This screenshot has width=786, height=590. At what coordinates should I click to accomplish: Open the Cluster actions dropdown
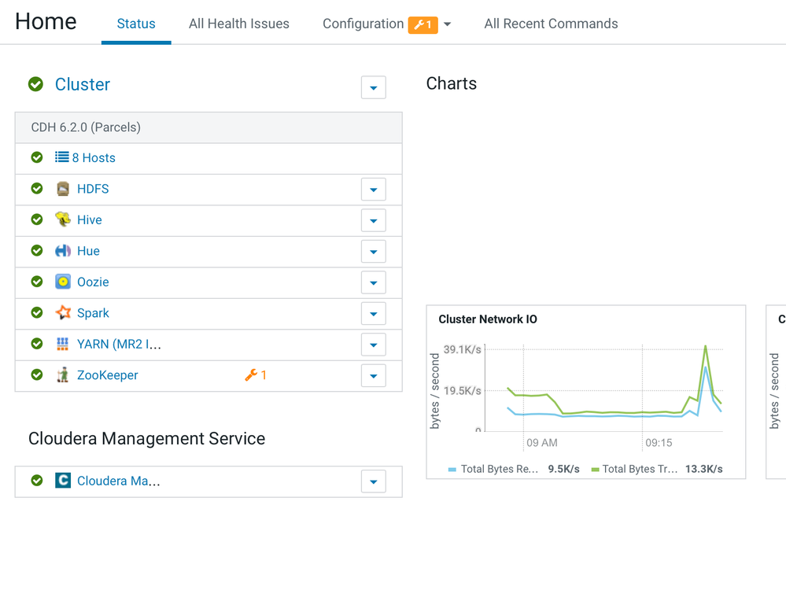pyautogui.click(x=373, y=87)
